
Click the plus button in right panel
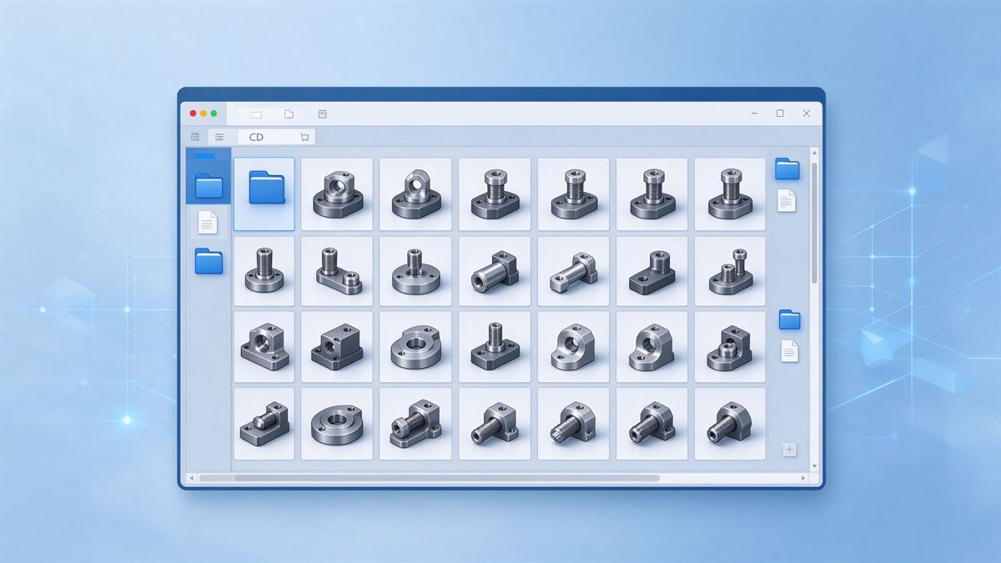(789, 450)
